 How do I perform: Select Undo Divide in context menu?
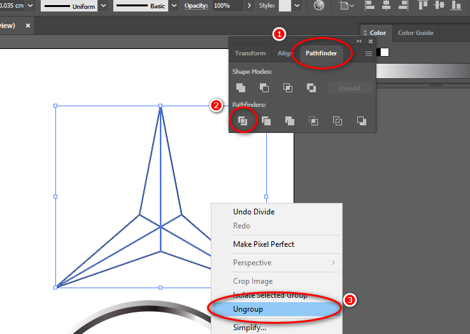(x=253, y=212)
